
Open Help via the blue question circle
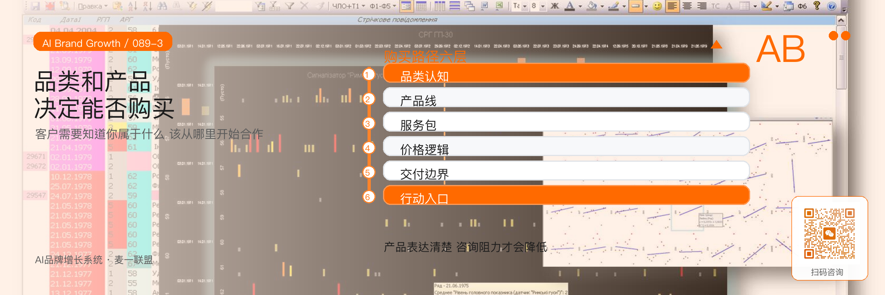tap(832, 6)
